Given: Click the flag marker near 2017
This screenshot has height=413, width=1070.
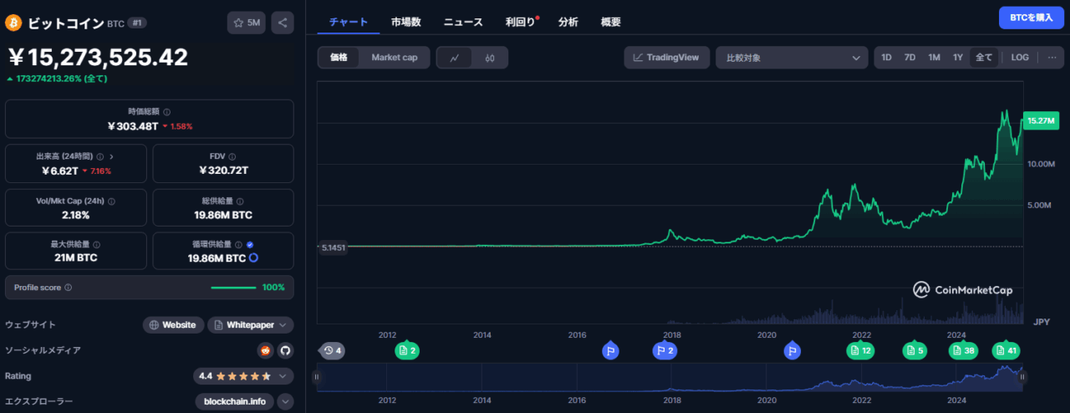Looking at the screenshot, I should 610,350.
